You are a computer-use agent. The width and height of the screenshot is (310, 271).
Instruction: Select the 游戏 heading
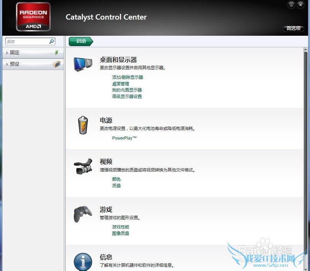(106, 209)
